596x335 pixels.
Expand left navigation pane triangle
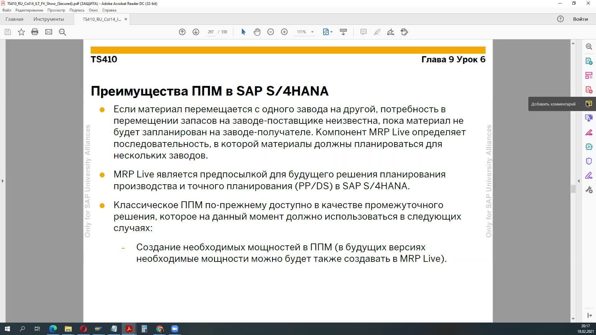click(x=3, y=181)
